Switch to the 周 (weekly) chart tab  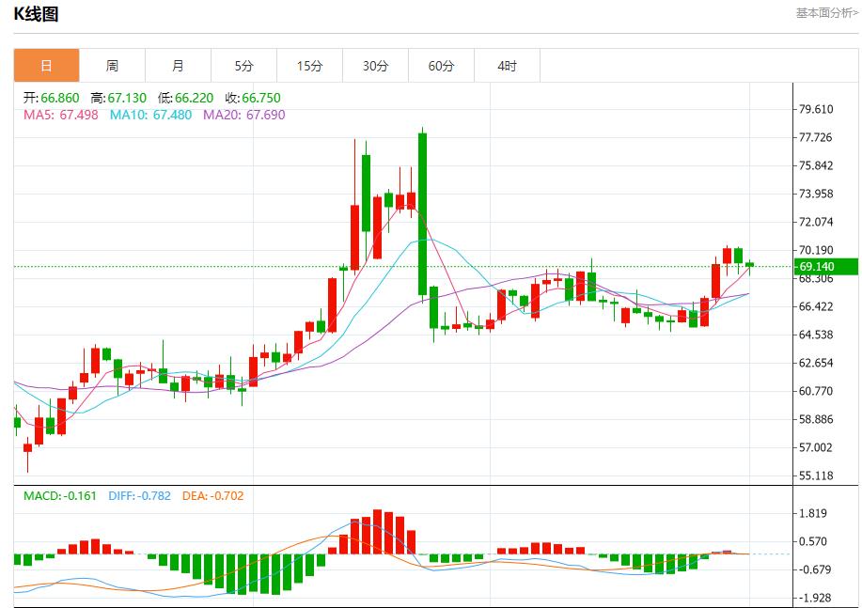point(112,65)
